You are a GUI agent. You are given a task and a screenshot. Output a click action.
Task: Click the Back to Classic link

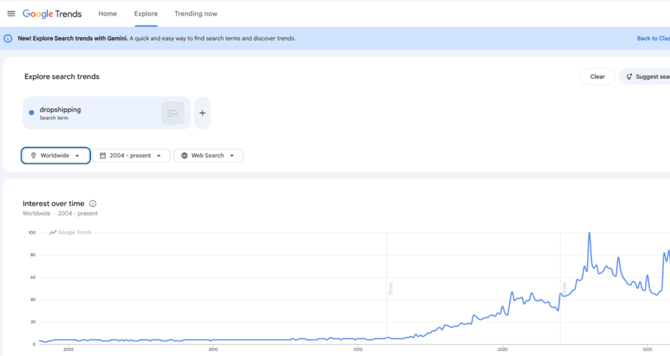pyautogui.click(x=654, y=39)
